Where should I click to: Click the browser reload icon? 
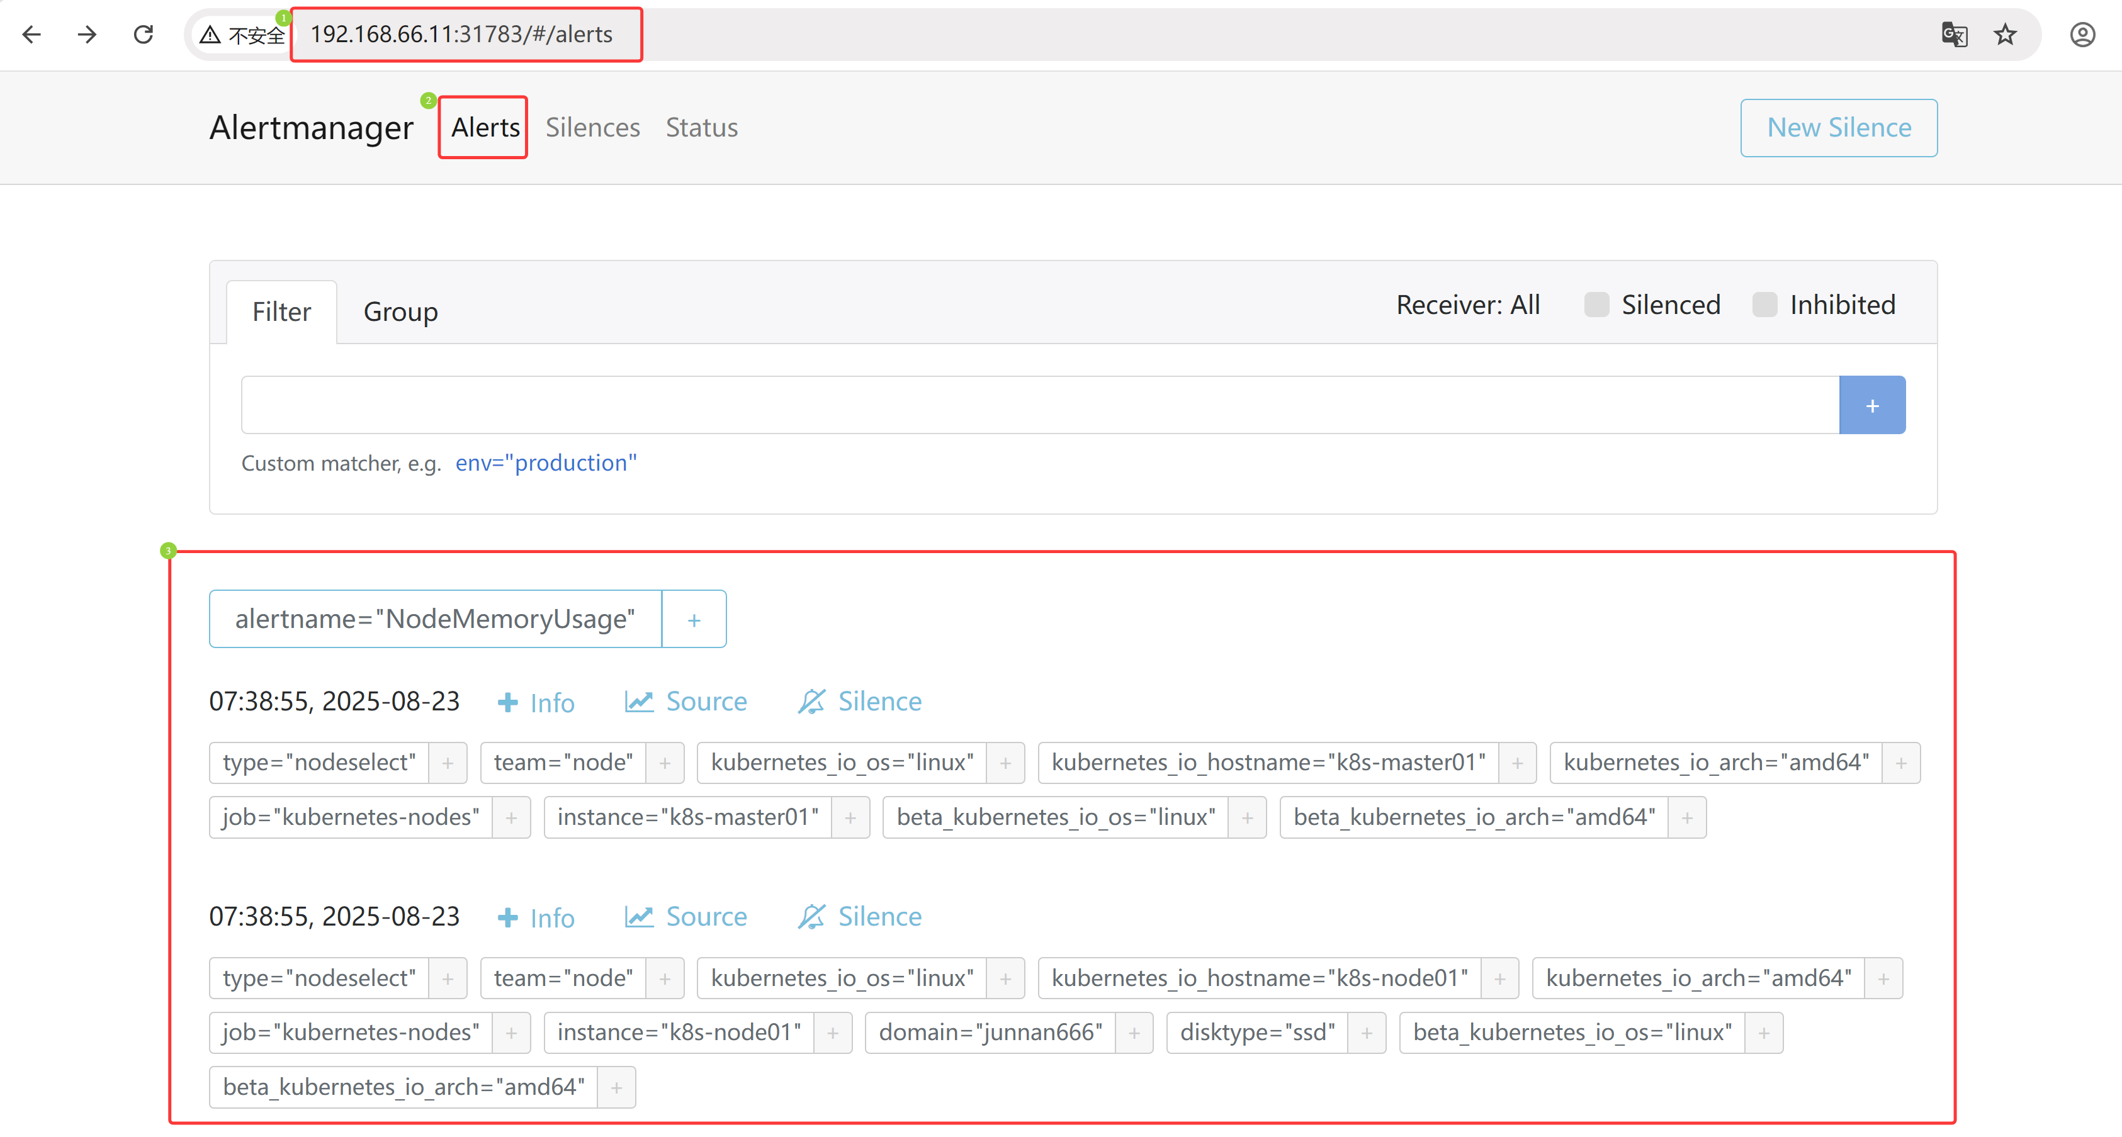point(144,34)
